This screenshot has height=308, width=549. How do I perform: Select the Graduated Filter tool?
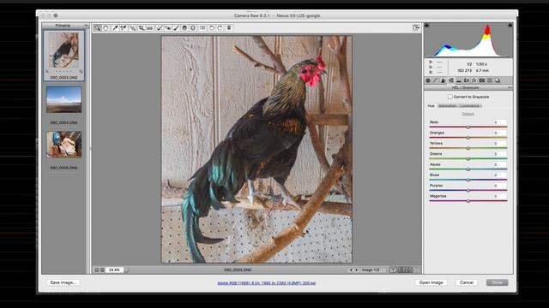pyautogui.click(x=185, y=28)
